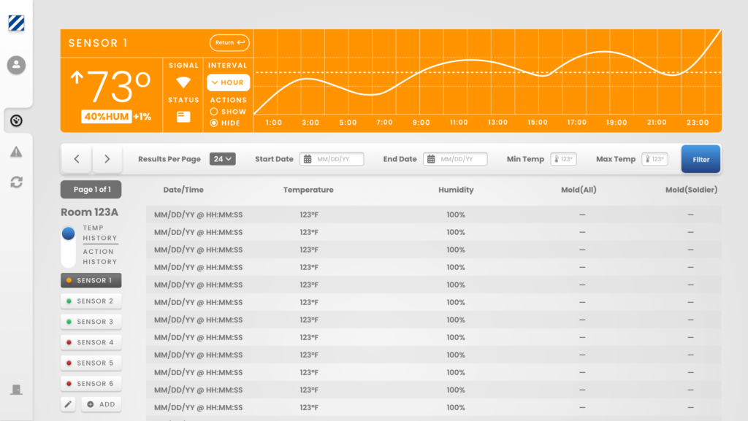
Task: Click the status card icon
Action: point(183,116)
